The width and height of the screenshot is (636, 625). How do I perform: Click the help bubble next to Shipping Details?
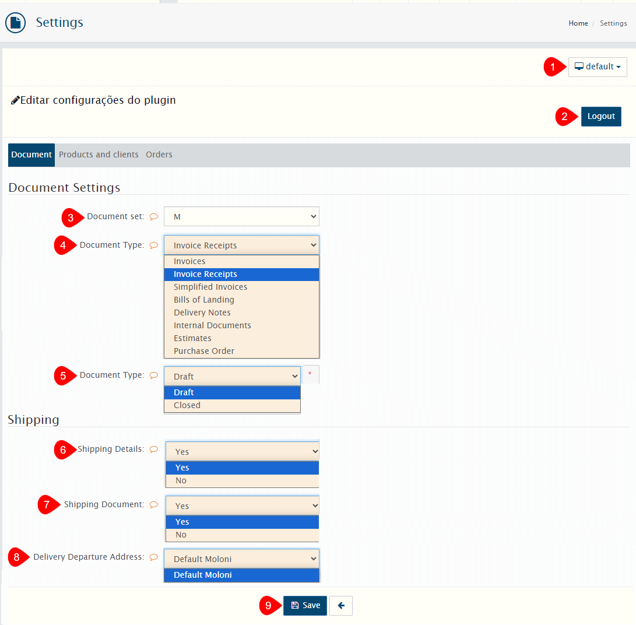[x=154, y=449]
